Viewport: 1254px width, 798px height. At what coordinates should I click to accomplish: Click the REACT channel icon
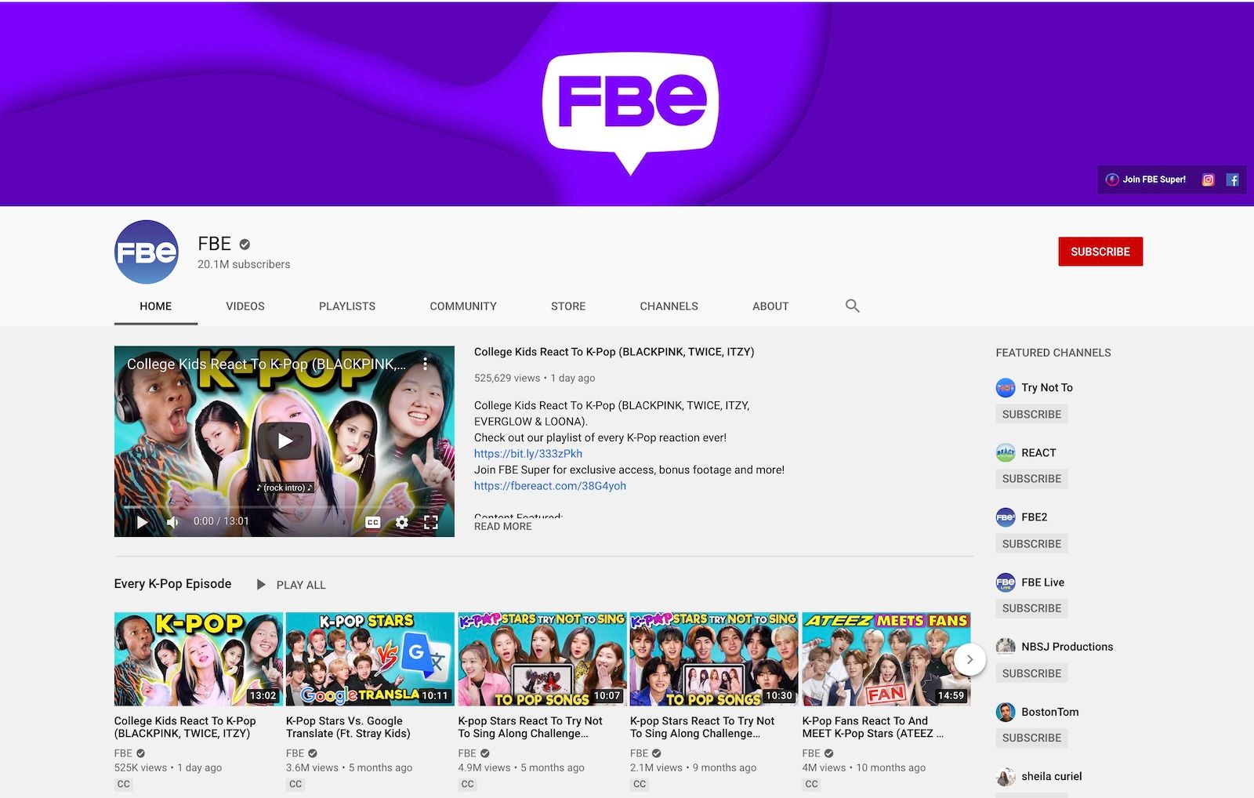1006,452
